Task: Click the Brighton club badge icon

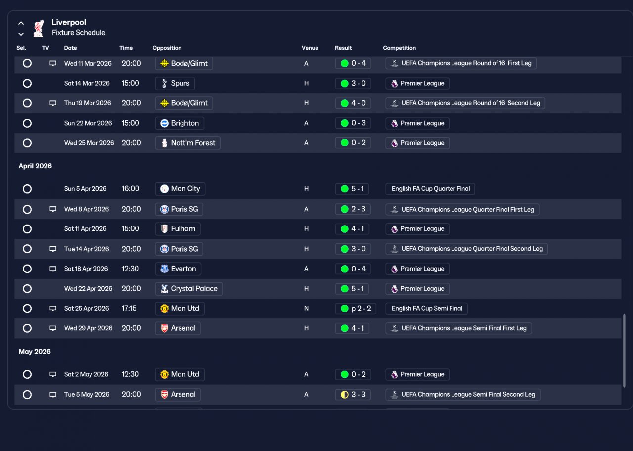Action: (165, 123)
